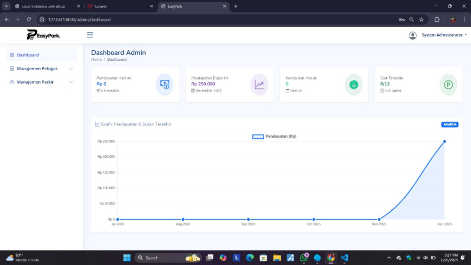Click the Home breadcrumb link
Viewport: 471px width, 265px height.
click(x=96, y=59)
